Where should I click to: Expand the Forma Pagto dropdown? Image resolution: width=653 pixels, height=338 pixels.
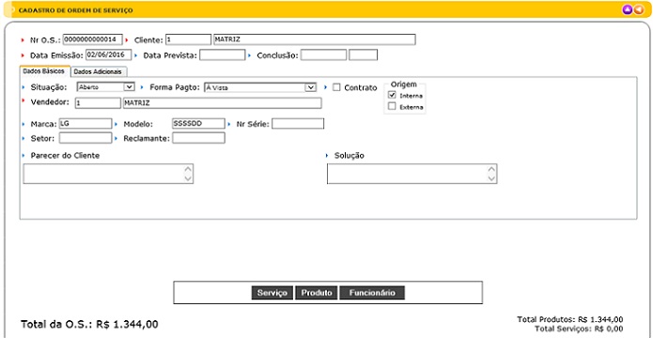(x=260, y=87)
